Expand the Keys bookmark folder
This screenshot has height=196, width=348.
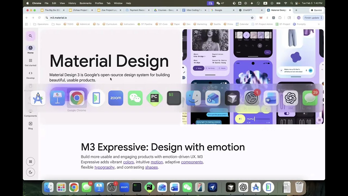tap(56, 24)
